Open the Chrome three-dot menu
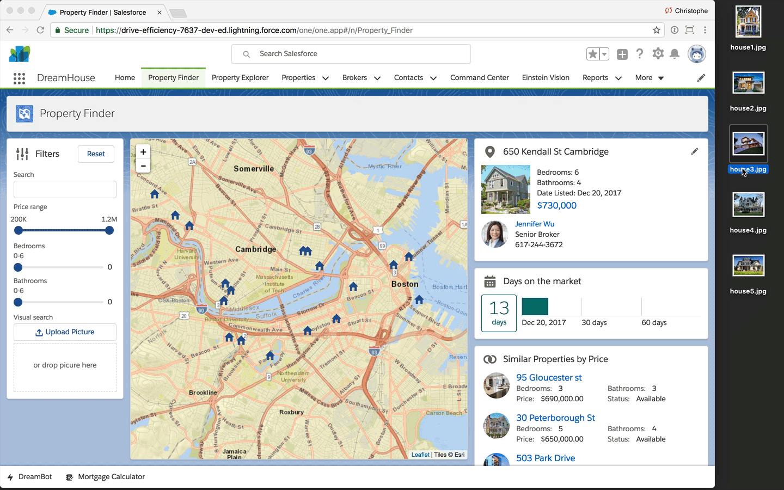This screenshot has width=784, height=490. (x=705, y=30)
